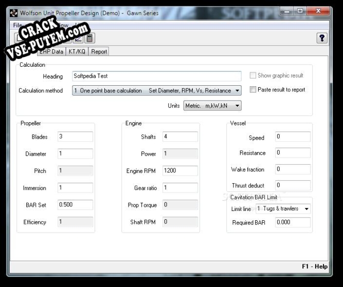This screenshot has height=287, width=343.
Task: Click the propeller app icon in title bar
Action: pyautogui.click(x=13, y=13)
